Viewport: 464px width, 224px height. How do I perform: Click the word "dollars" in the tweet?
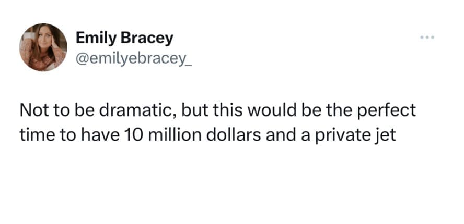218,134
